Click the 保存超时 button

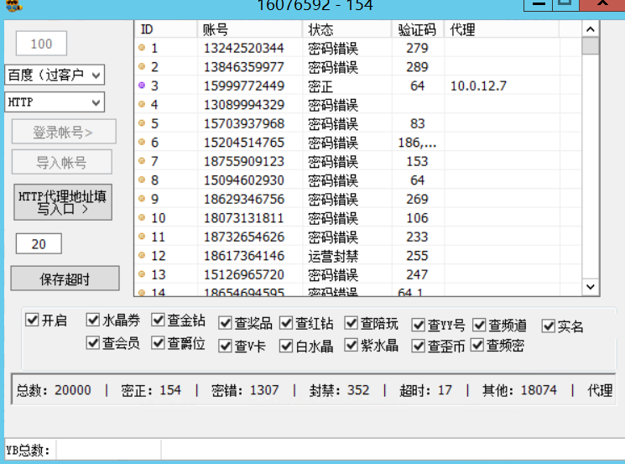click(65, 279)
